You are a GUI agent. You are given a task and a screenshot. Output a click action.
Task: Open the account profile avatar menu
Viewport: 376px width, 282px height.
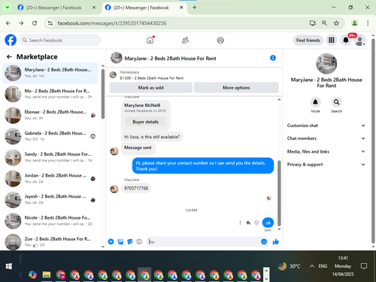pos(360,41)
